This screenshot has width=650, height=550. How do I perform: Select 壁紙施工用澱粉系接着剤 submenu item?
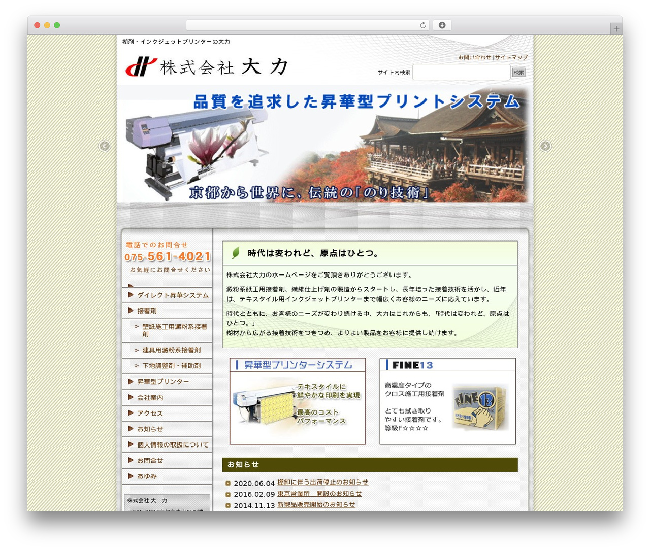point(167,330)
